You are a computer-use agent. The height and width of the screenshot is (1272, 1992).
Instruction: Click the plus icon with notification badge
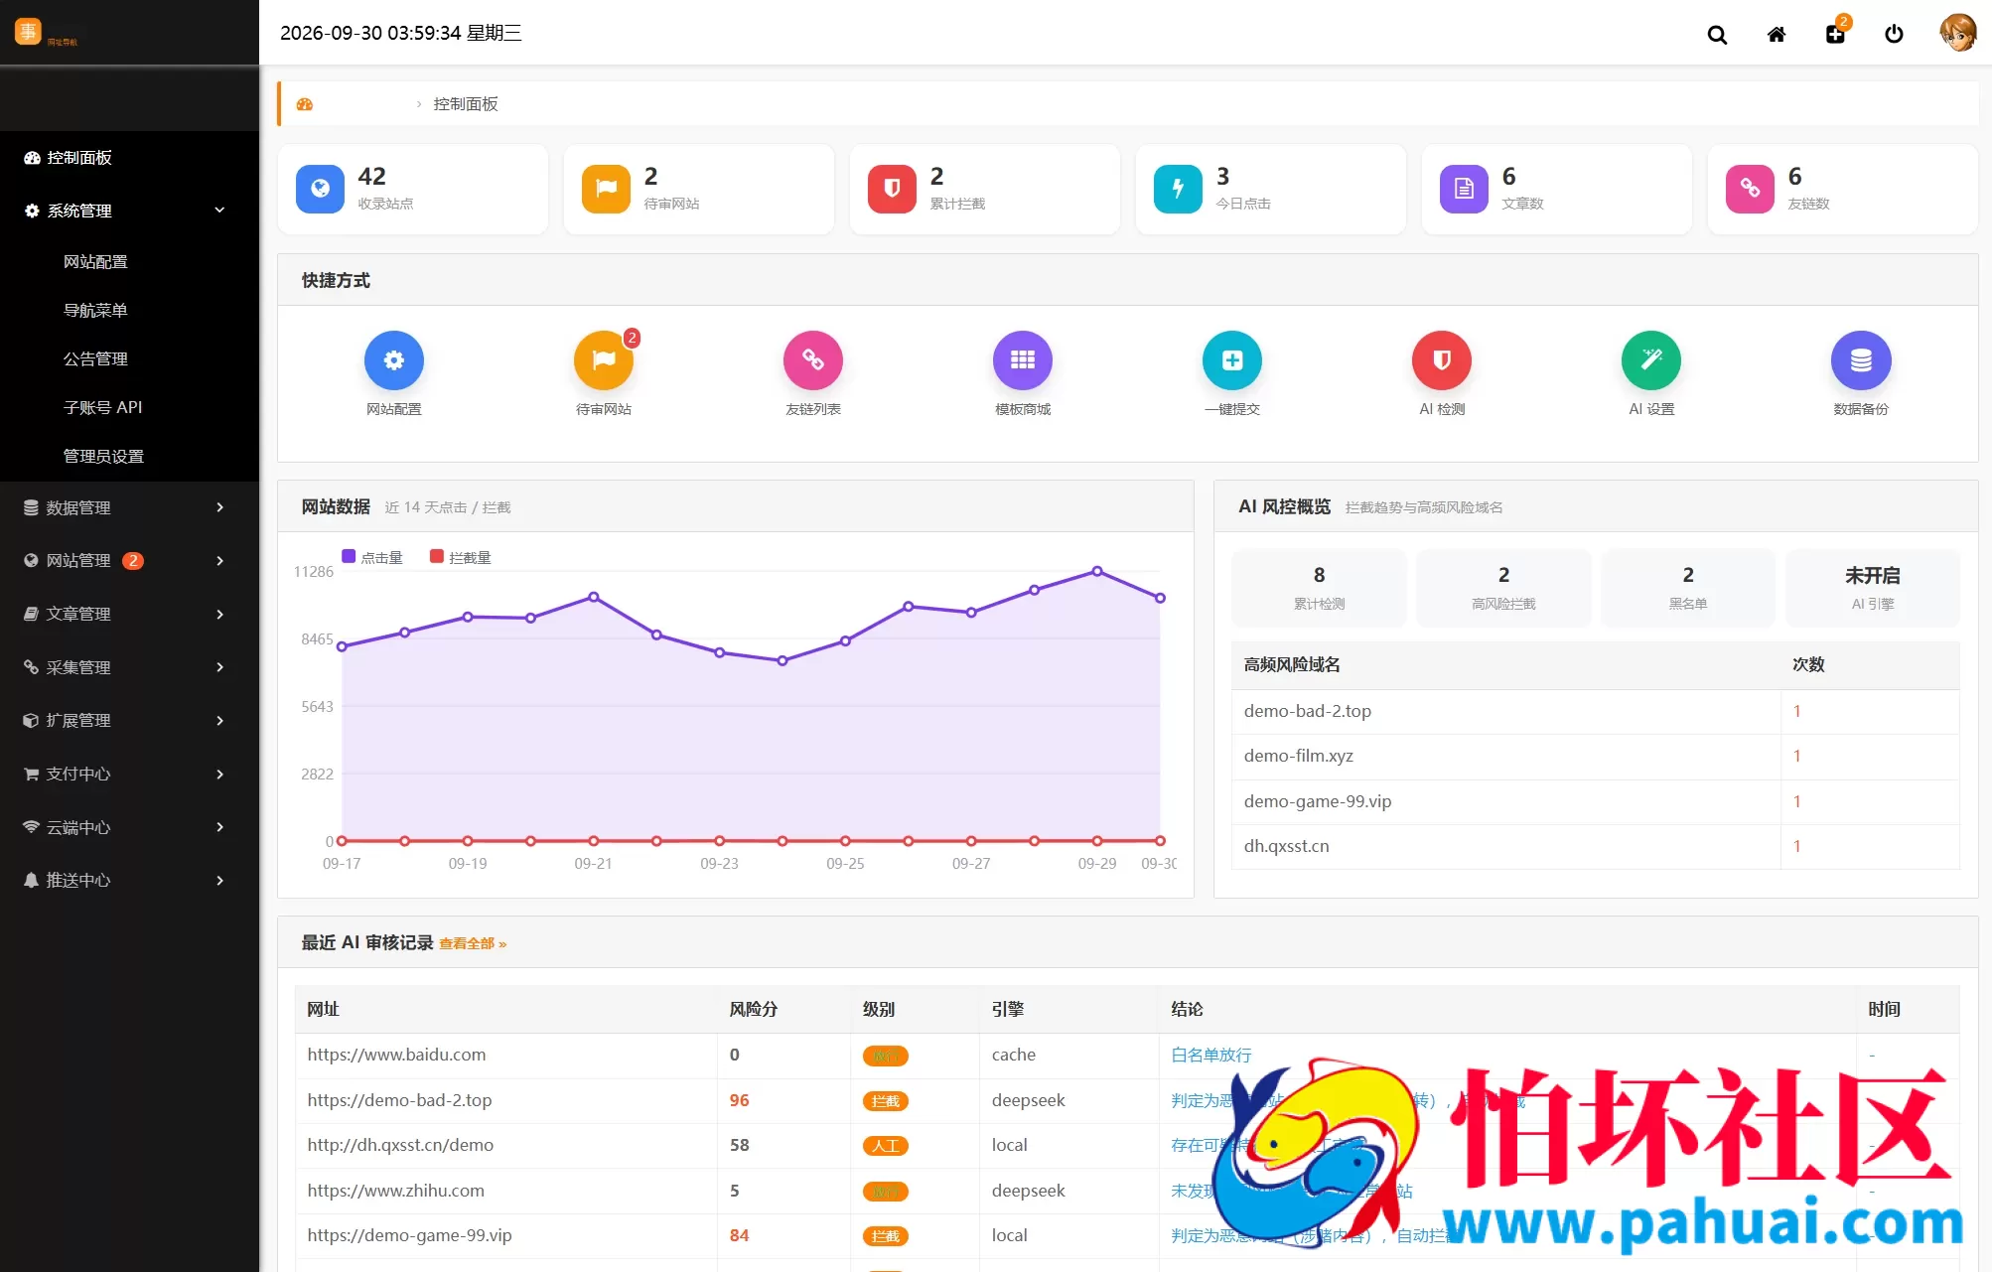pos(1835,35)
